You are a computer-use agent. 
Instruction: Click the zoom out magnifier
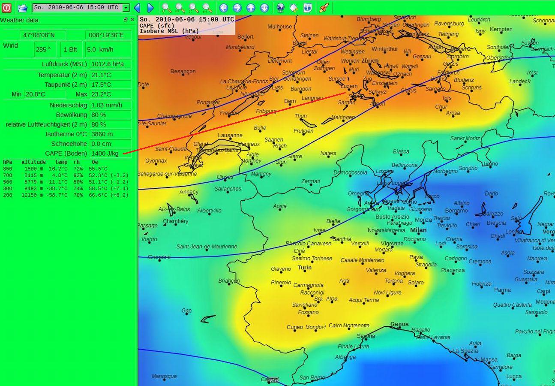[x=180, y=8]
